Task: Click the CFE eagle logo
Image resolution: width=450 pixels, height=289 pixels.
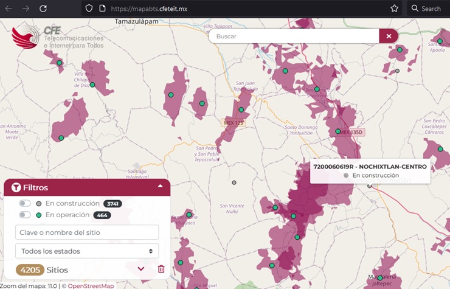Action: (x=26, y=38)
